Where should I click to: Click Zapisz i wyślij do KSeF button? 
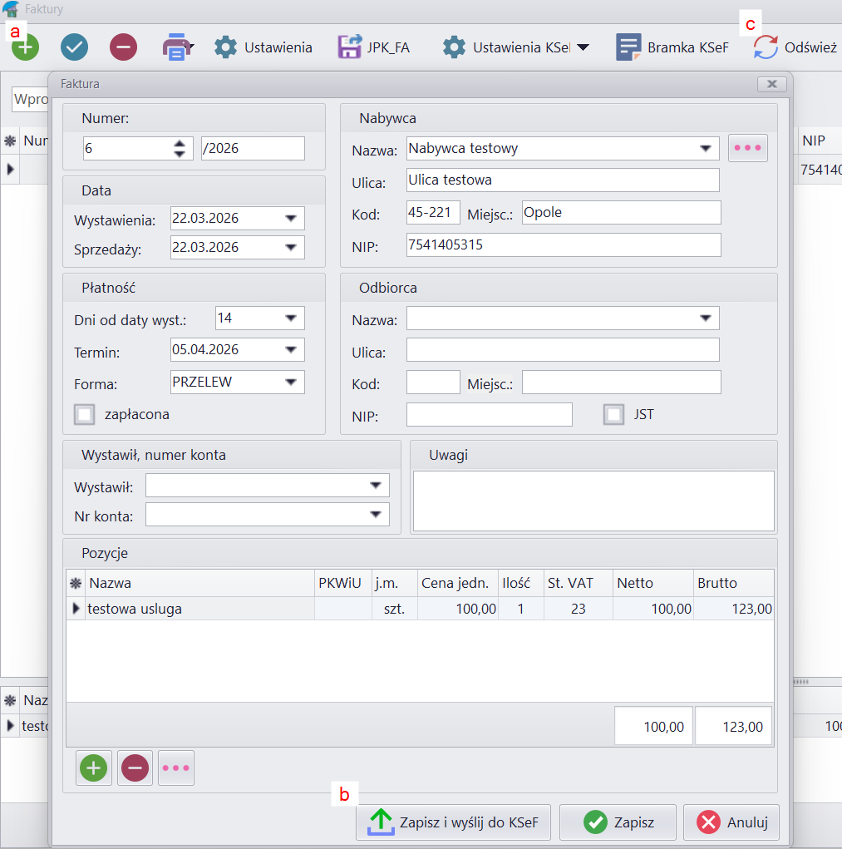point(453,822)
